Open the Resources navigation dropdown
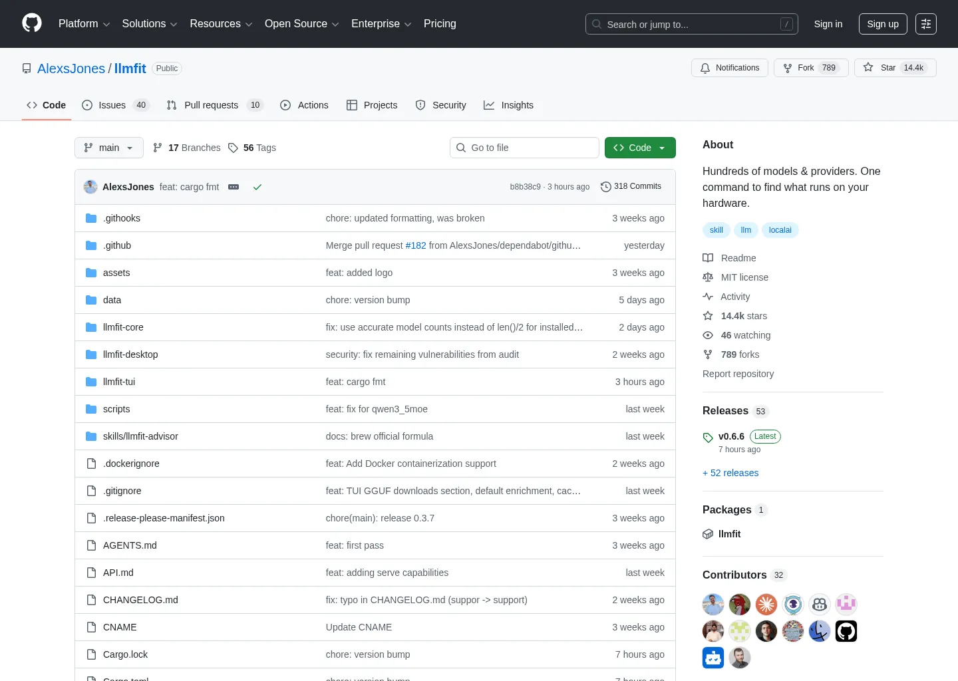 click(x=220, y=24)
